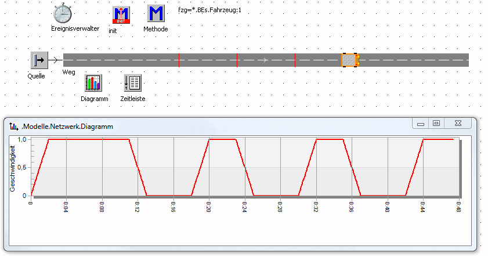This screenshot has height=256, width=488.
Task: Maximize the Diagramm window
Action: pyautogui.click(x=436, y=123)
